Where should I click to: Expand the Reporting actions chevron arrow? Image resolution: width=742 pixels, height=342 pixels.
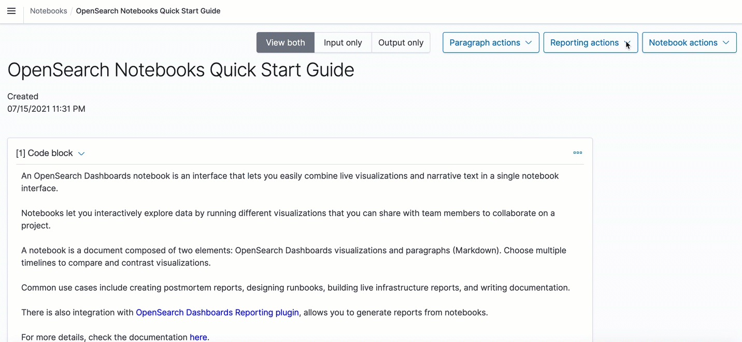click(627, 42)
